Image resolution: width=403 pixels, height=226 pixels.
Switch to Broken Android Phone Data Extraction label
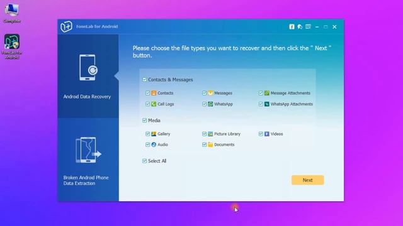tap(86, 180)
